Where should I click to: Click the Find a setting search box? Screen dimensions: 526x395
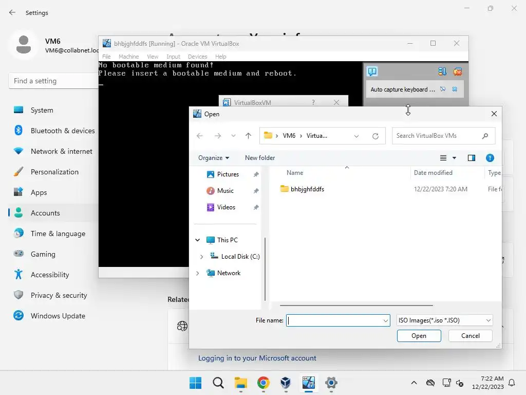point(53,81)
